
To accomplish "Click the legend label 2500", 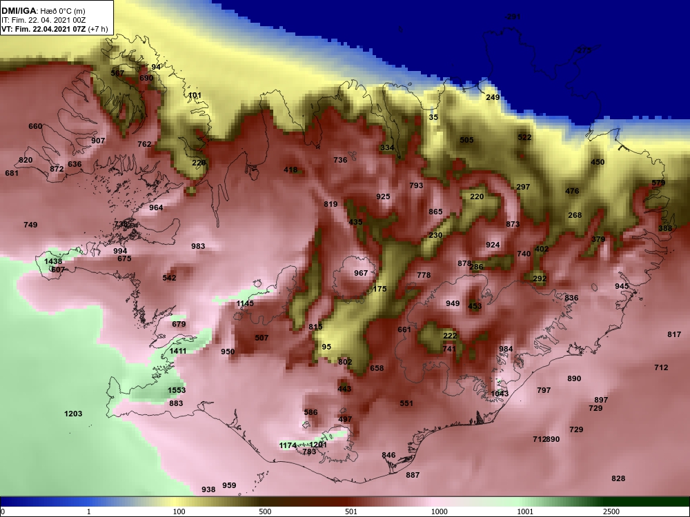I will (x=611, y=511).
